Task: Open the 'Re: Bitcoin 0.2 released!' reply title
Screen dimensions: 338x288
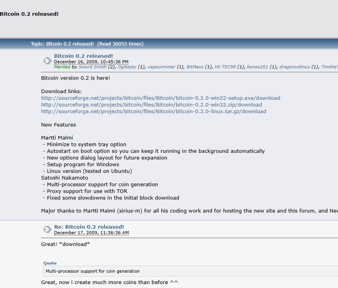Action: [89, 227]
